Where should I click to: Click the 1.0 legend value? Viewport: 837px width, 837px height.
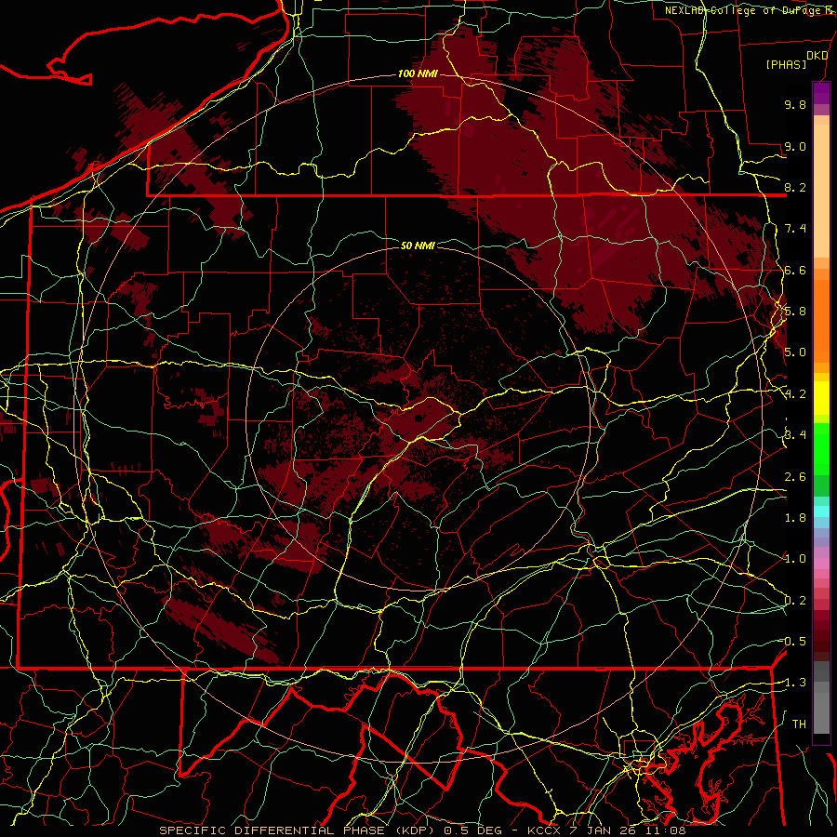795,559
